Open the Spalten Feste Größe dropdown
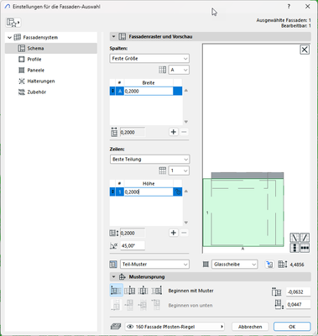318x336 pixels. click(149, 59)
